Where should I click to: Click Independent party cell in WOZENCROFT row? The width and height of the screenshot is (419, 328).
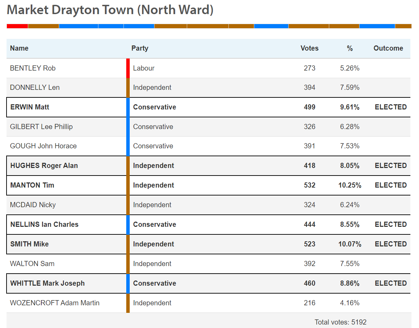click(152, 303)
